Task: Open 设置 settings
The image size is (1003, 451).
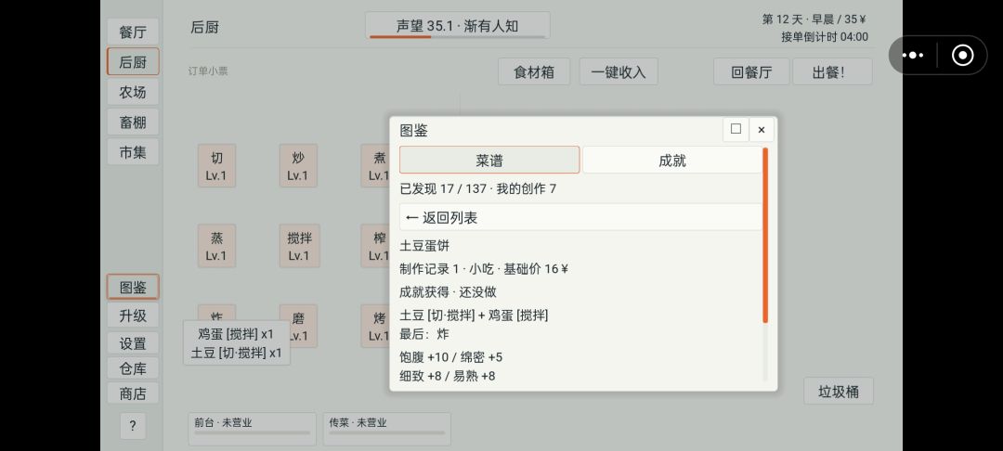Action: point(133,343)
